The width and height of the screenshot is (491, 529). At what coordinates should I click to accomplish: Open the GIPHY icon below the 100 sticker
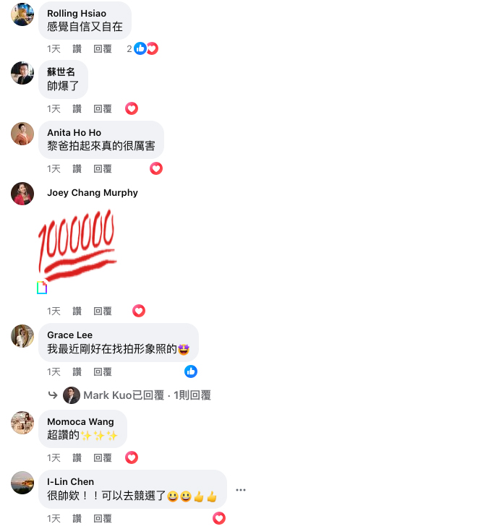point(42,288)
